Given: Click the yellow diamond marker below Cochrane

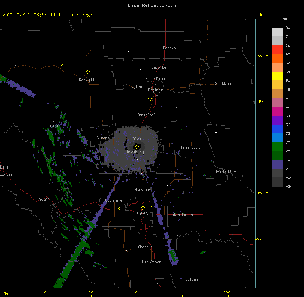Looking at the screenshot, I should tap(120, 208).
